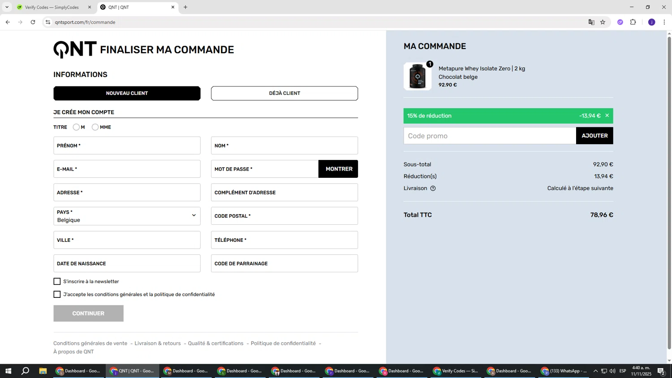Image resolution: width=672 pixels, height=378 pixels.
Task: Focus the Complément d'adresse field
Action: pyautogui.click(x=284, y=193)
